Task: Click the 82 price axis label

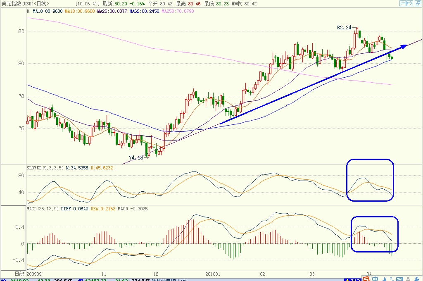Action: 21,31
